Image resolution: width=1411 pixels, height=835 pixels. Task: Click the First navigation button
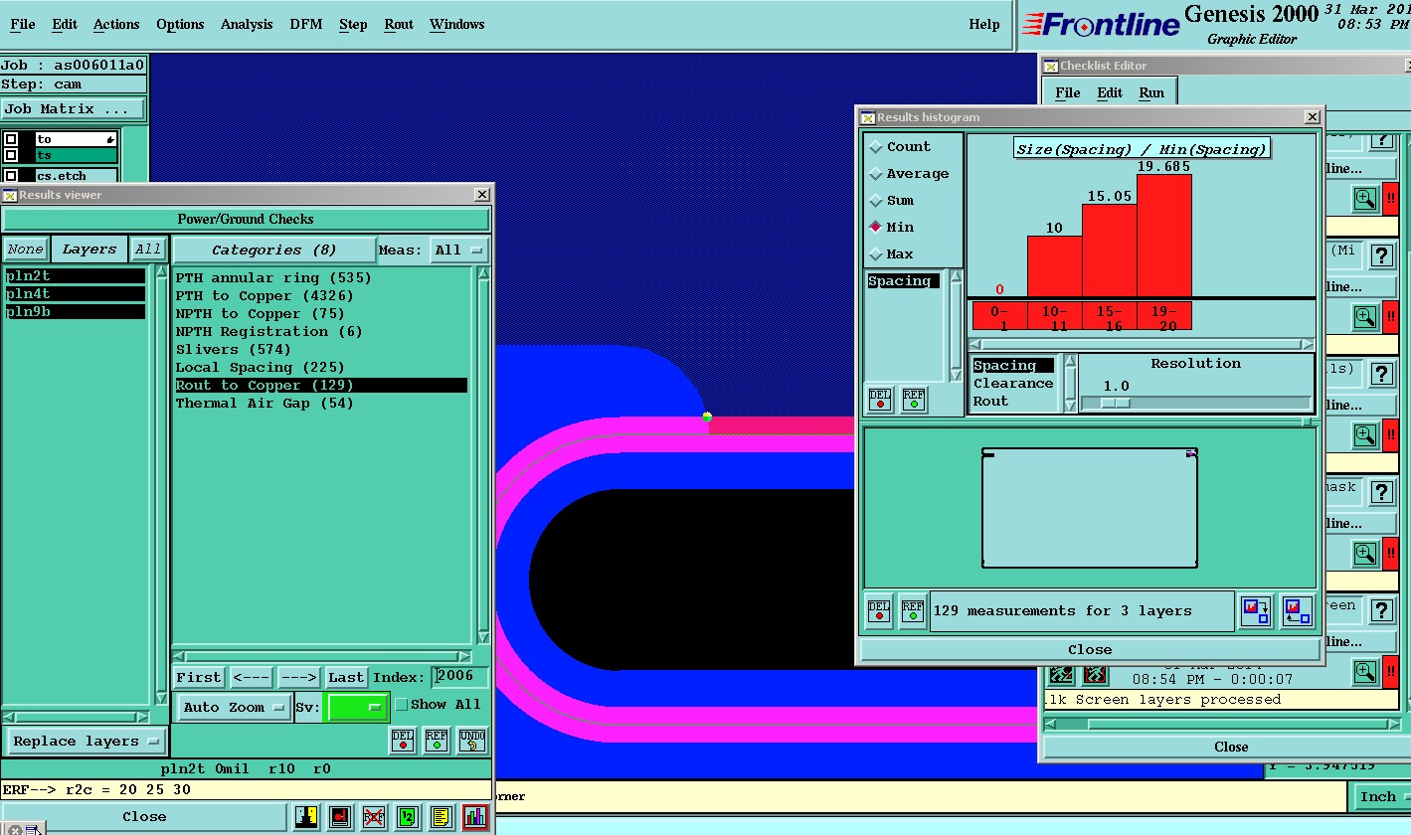[199, 678]
